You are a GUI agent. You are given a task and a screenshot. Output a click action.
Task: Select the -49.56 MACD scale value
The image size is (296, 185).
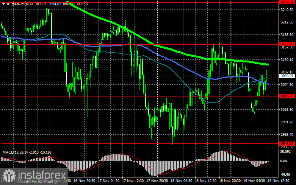coord(285,175)
